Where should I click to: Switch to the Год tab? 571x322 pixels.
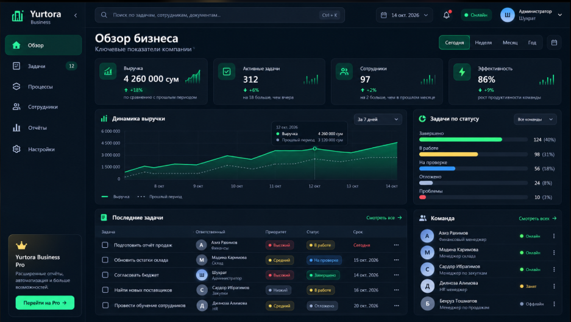532,43
